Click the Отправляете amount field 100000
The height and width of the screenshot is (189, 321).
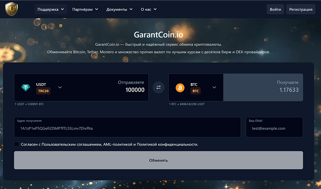[135, 90]
